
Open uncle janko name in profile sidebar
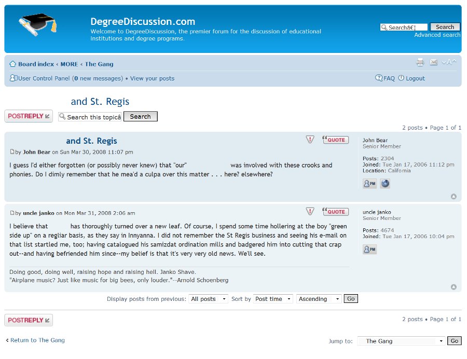[x=377, y=212]
